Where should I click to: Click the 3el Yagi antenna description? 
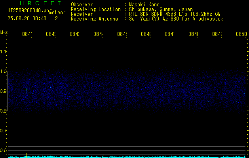[173, 19]
